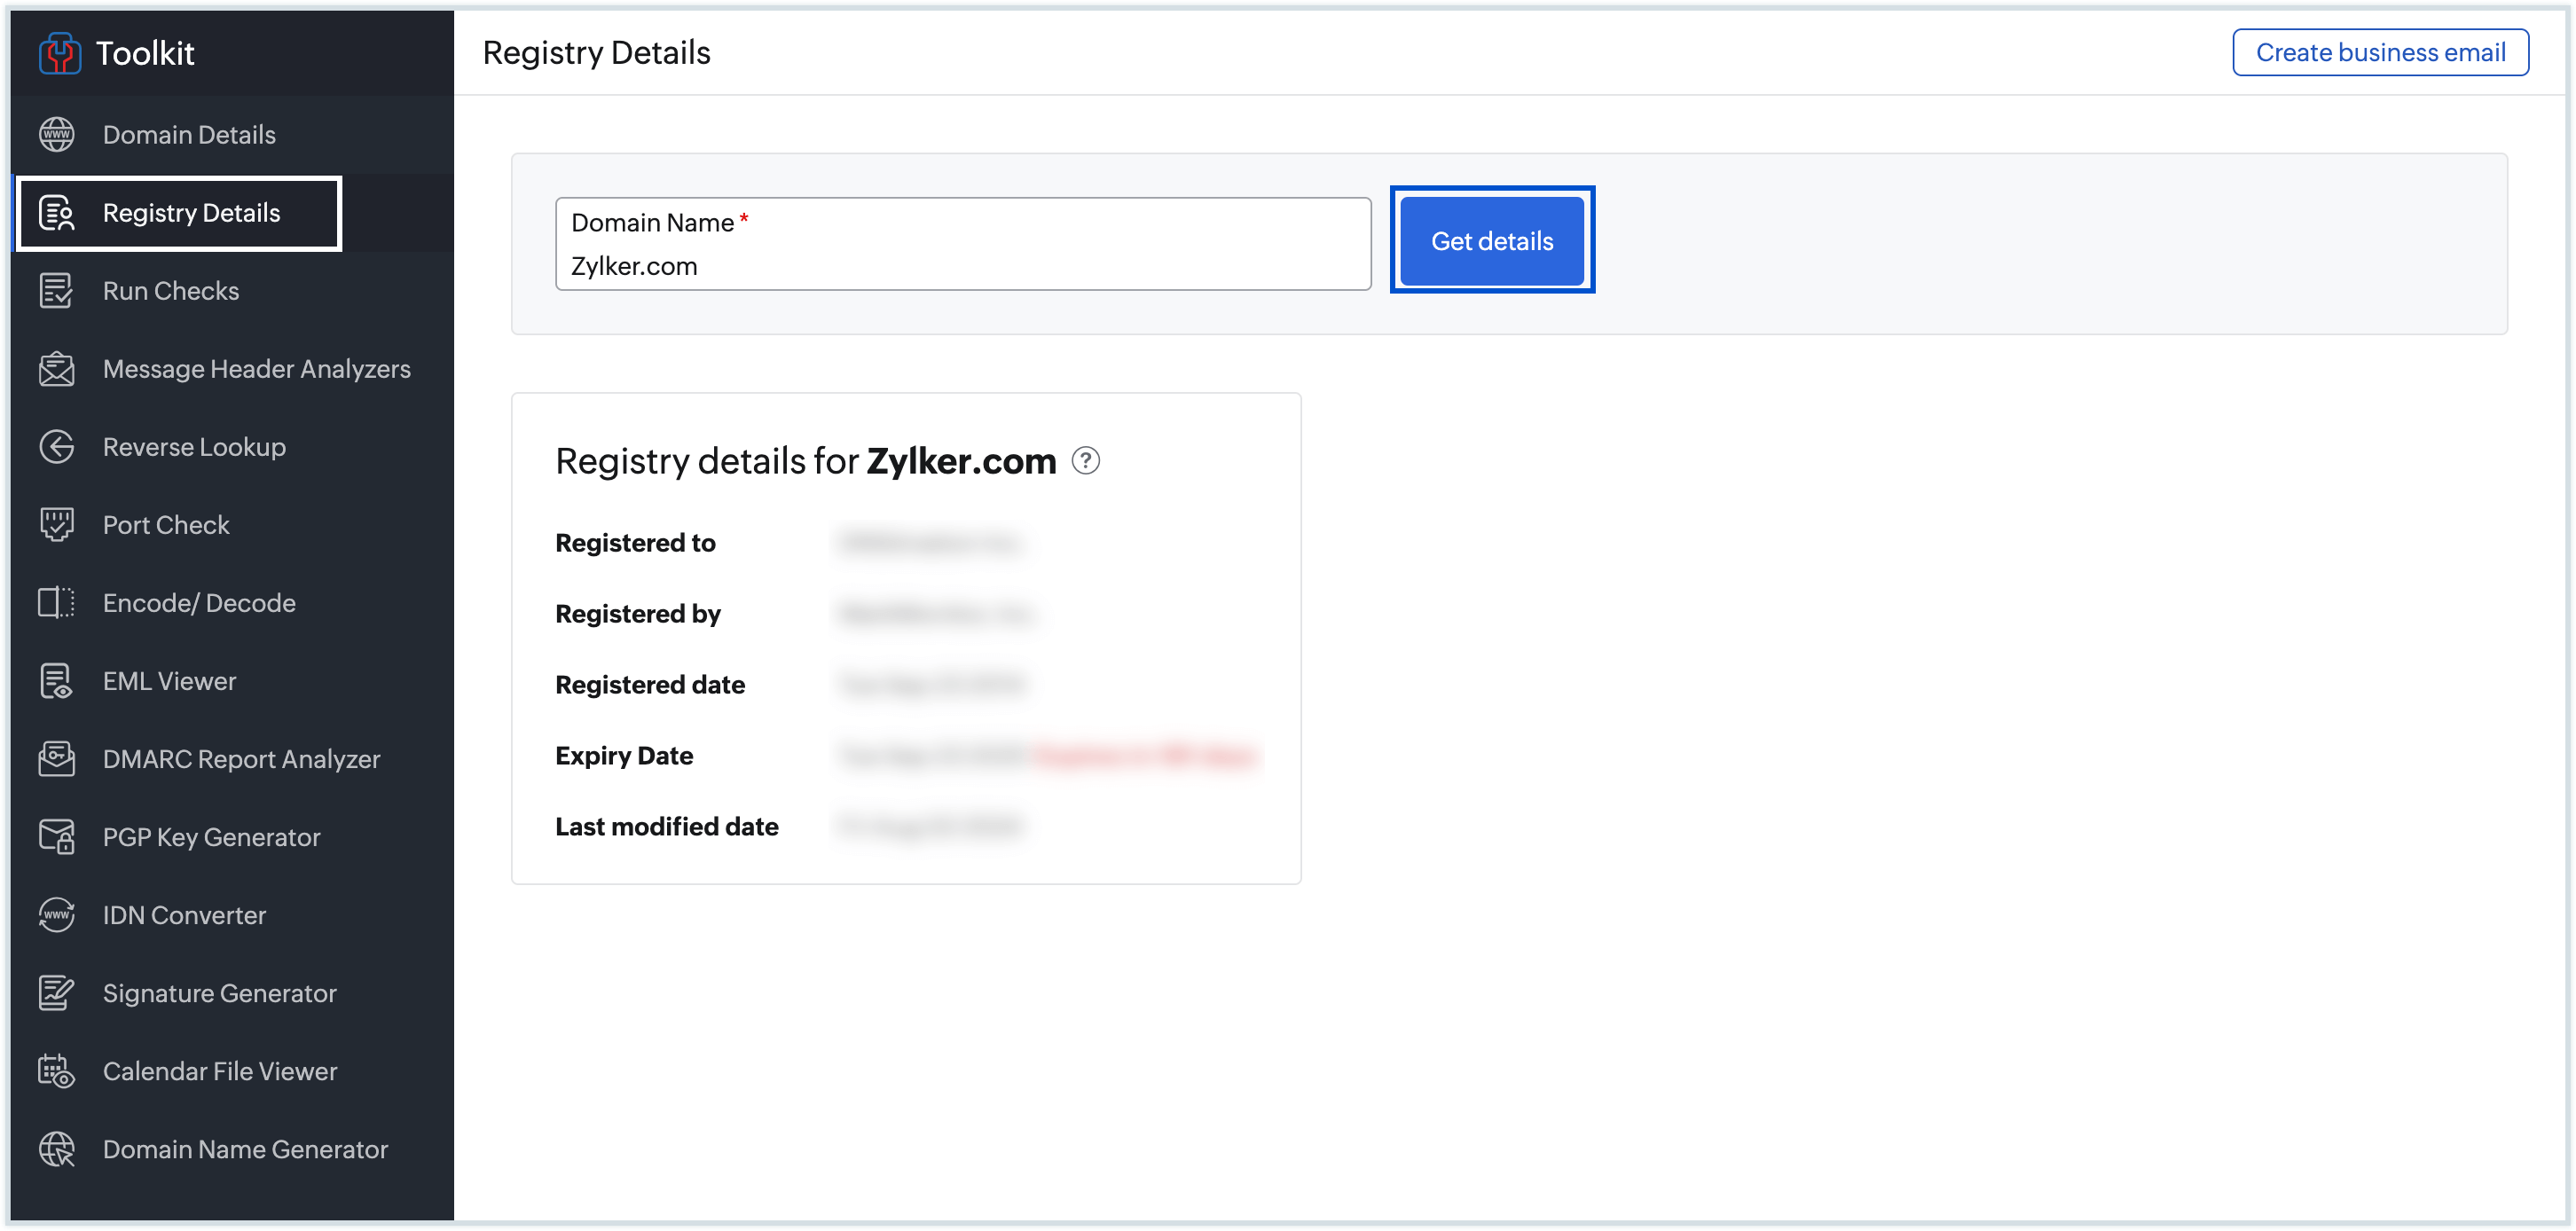Select the Port Check tool
The image size is (2576, 1231).
[166, 524]
